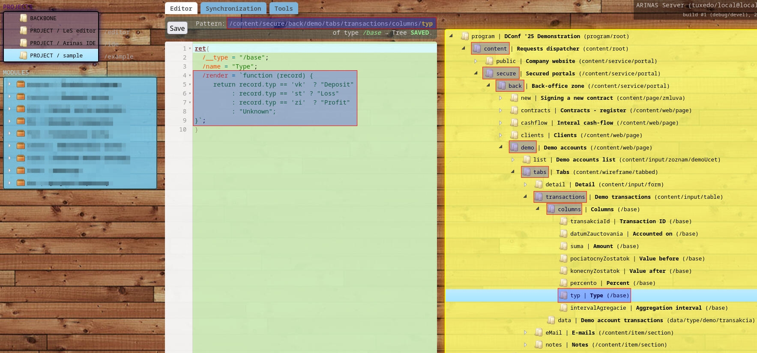This screenshot has height=353, width=757.
Task: Click the icon beside 'percento' Percent
Action: [563, 283]
